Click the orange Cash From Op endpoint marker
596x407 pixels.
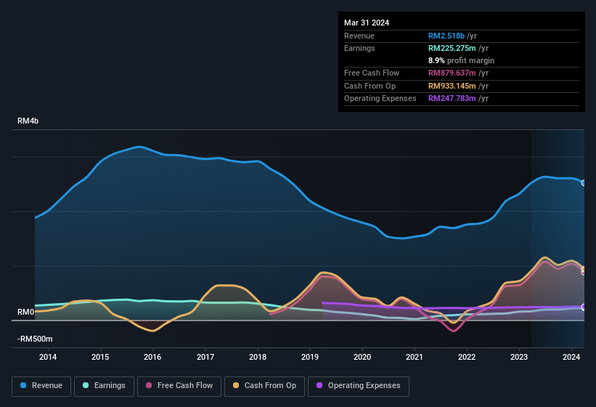584,269
